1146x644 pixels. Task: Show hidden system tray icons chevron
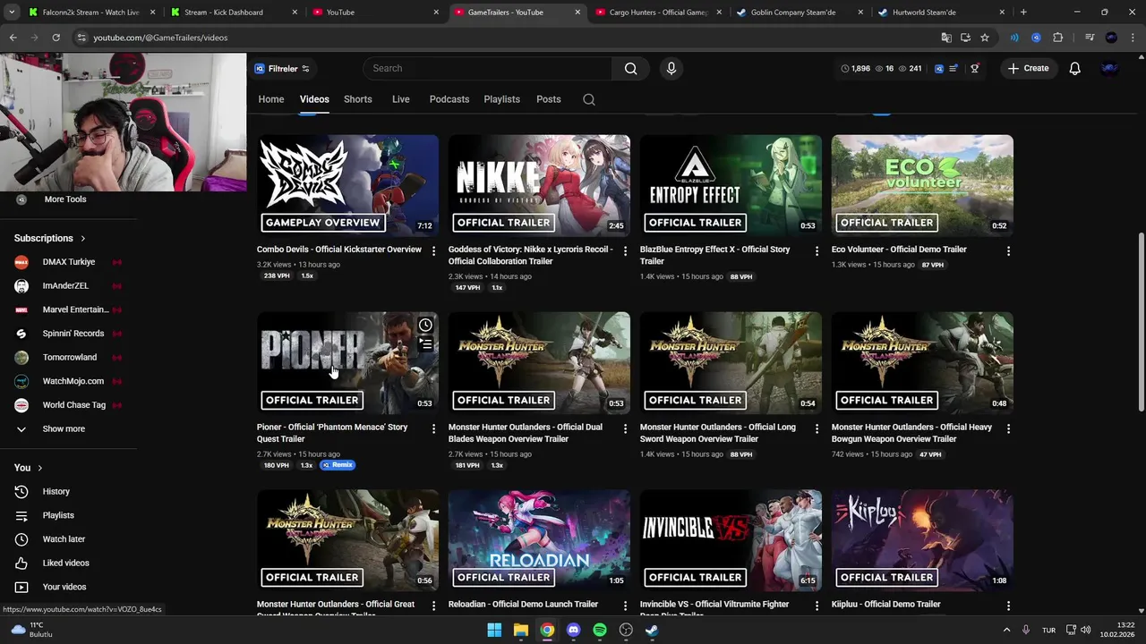[x=1006, y=630]
